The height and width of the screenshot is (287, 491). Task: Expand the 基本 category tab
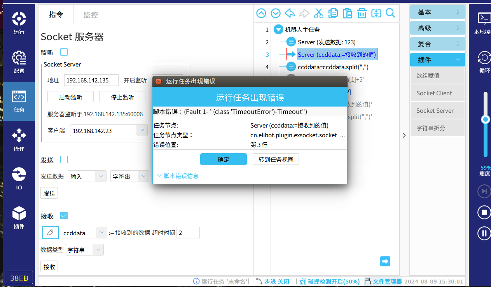437,12
